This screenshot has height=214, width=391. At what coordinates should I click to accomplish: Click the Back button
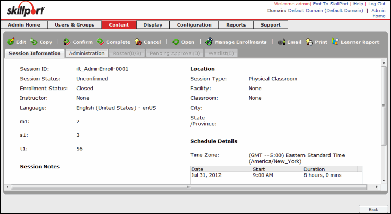(373, 209)
